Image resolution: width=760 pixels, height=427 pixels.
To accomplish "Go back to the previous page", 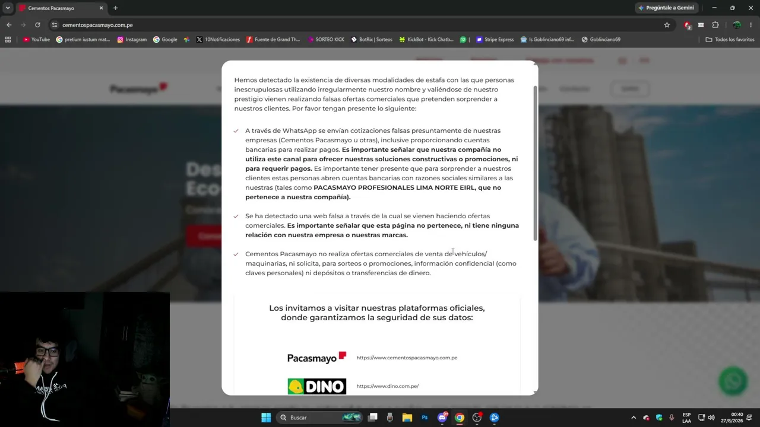I will 9,25.
